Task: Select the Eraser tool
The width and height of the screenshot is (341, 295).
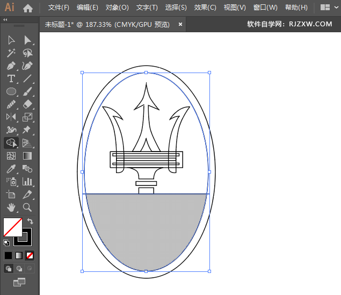Action: pyautogui.click(x=27, y=104)
